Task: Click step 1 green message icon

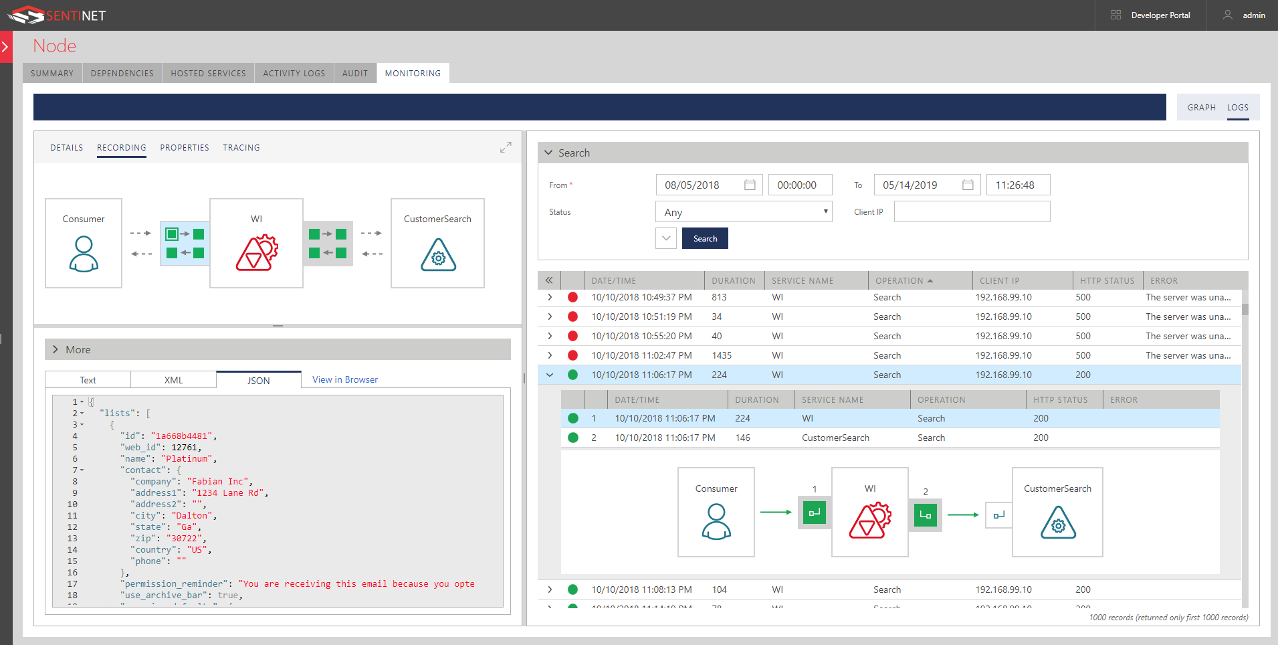Action: [814, 513]
